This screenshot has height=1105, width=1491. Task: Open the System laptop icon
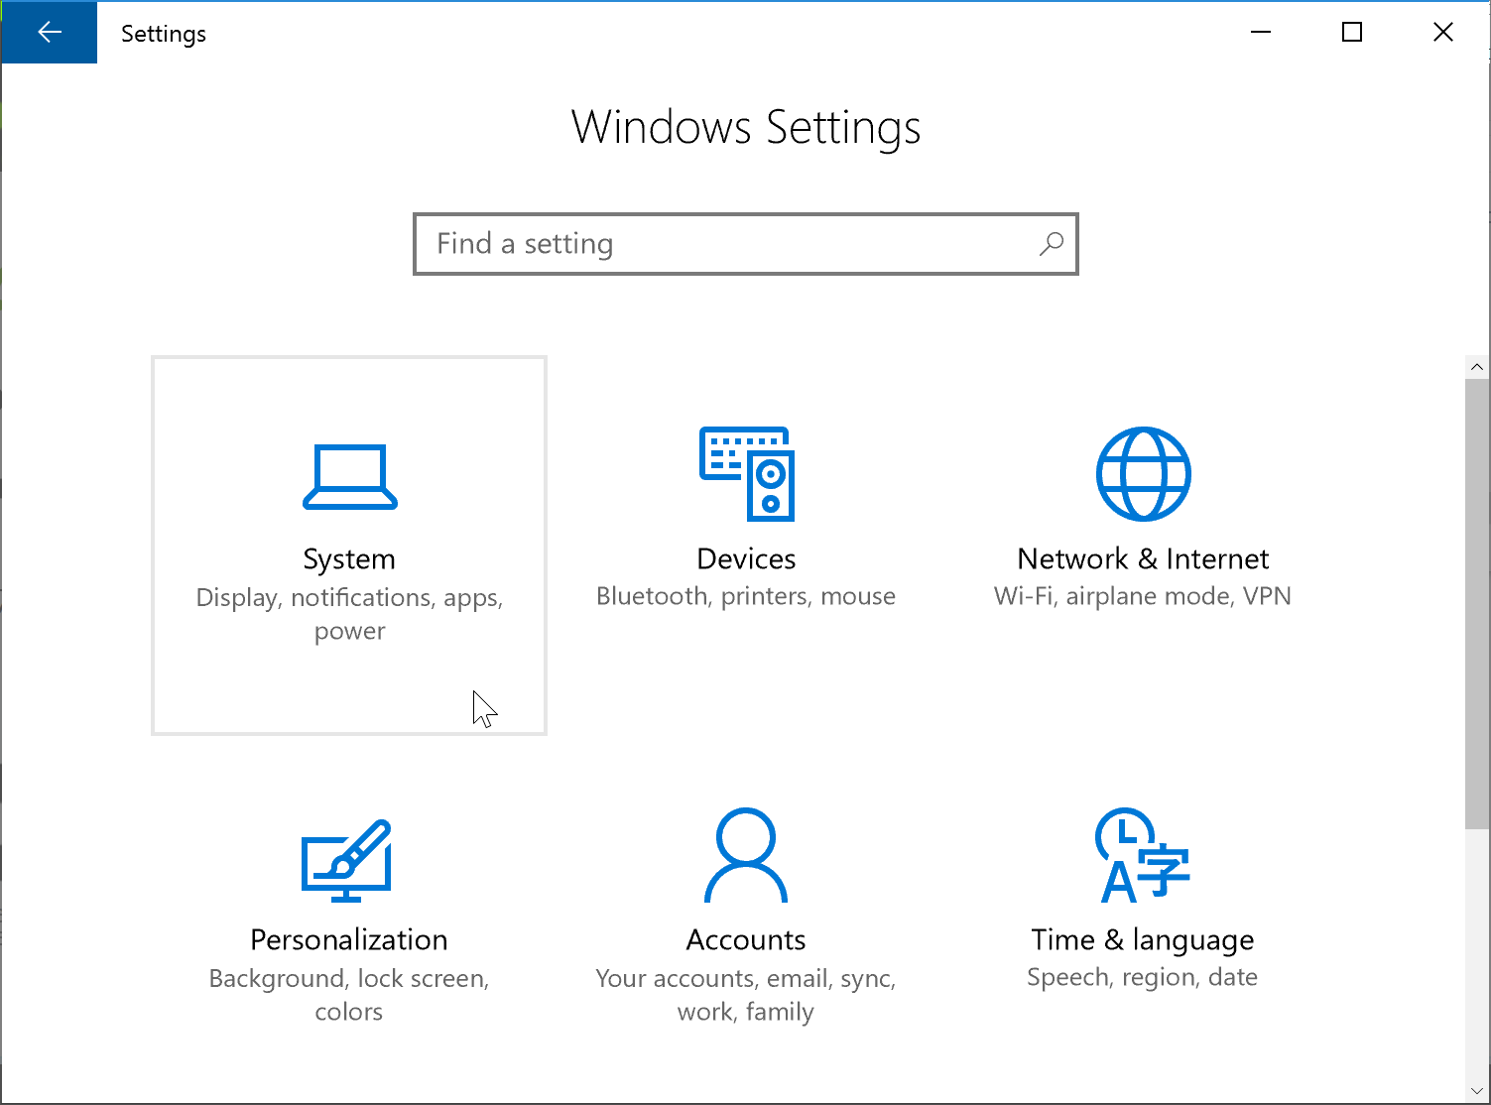tap(349, 477)
